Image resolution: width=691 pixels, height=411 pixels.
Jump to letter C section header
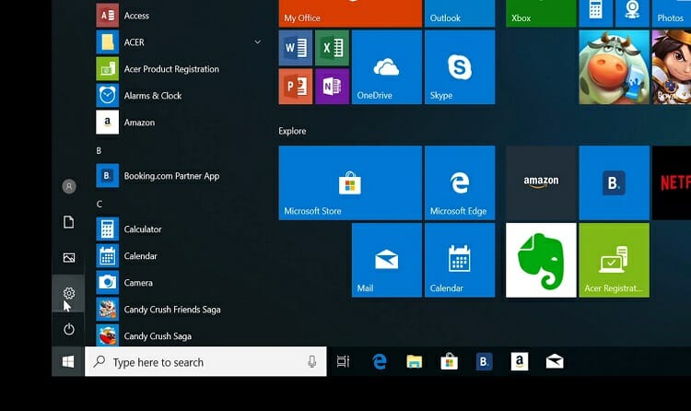coord(100,205)
